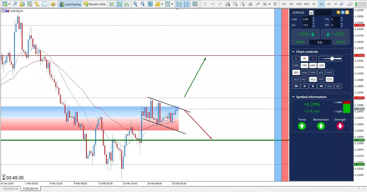Toggle the TRD button
The height and width of the screenshot is (192, 367).
click(x=304, y=66)
